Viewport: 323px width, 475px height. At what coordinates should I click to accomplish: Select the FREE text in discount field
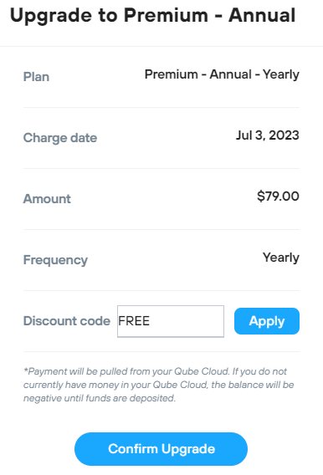tap(134, 321)
